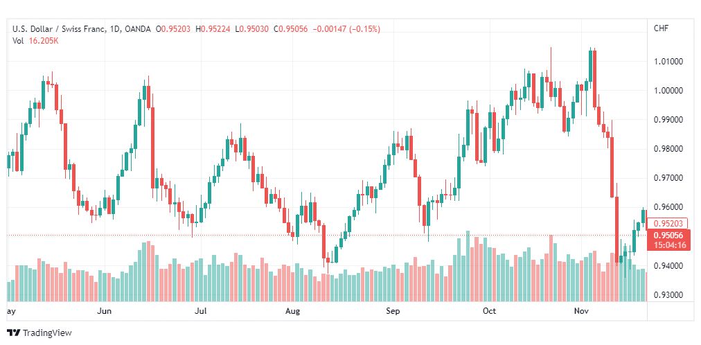Viewport: 701px width, 345px height.
Task: Click the TradingView logo icon
Action: pyautogui.click(x=14, y=333)
